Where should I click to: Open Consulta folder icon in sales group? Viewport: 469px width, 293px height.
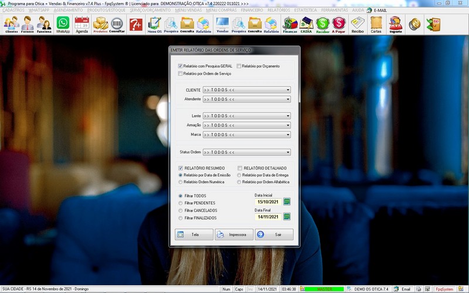(255, 25)
